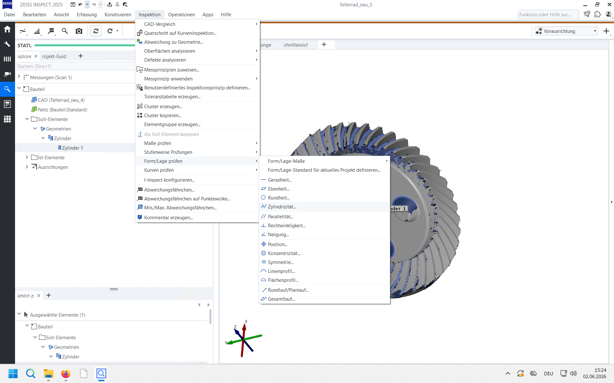Add a new tab next to rojekt-Guid
Image resolution: width=614 pixels, height=383 pixels.
coord(81,56)
